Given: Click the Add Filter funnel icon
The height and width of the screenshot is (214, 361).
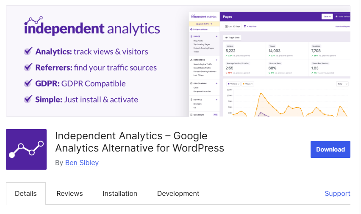Looking at the screenshot, I should coord(244,26).
